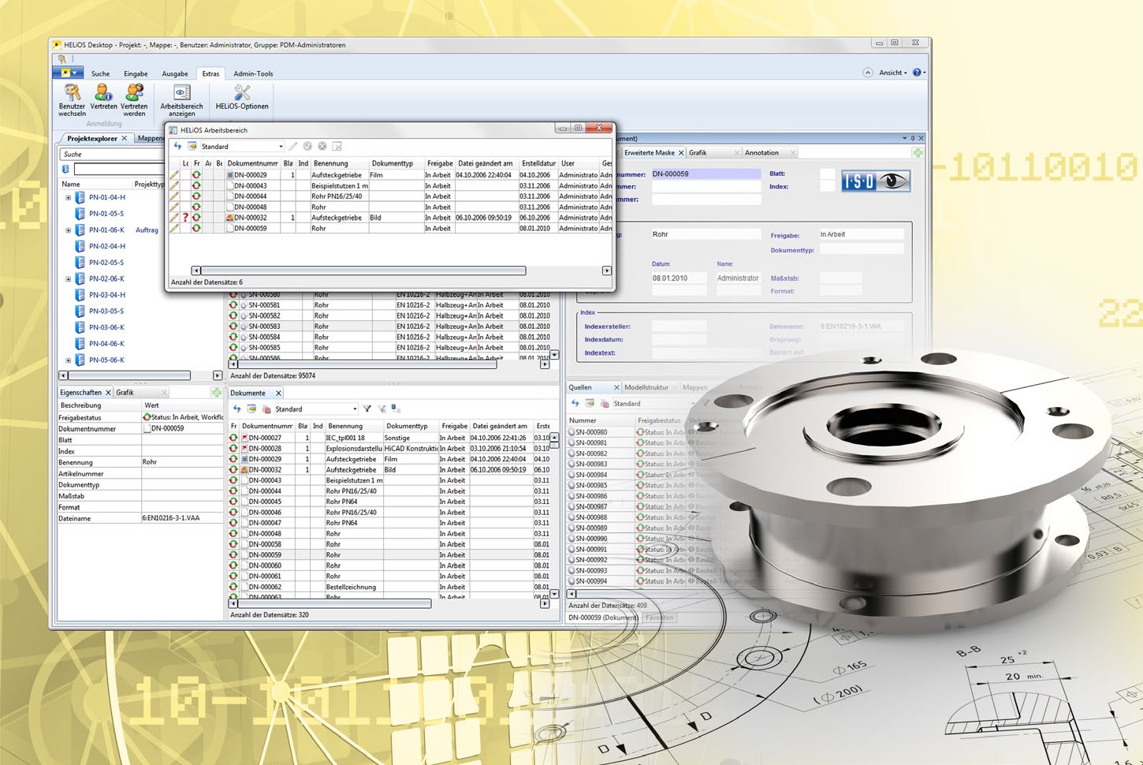Sort by Datei geändert am column in Dokumente
Viewport: 1143px width, 765px height.
coord(501,426)
